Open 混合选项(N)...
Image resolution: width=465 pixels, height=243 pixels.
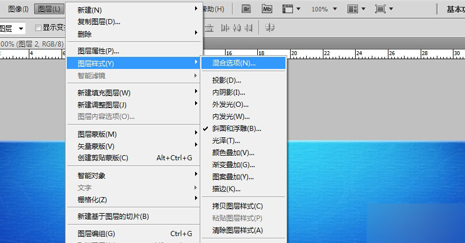click(243, 63)
